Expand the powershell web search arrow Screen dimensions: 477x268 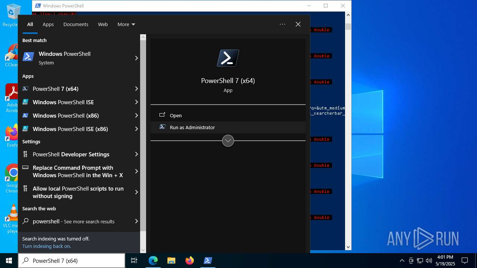click(x=136, y=221)
